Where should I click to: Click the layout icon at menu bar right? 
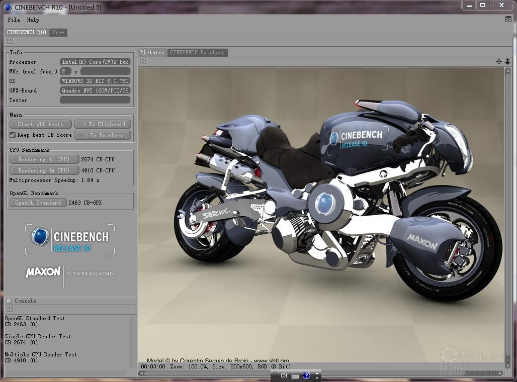tap(508, 19)
